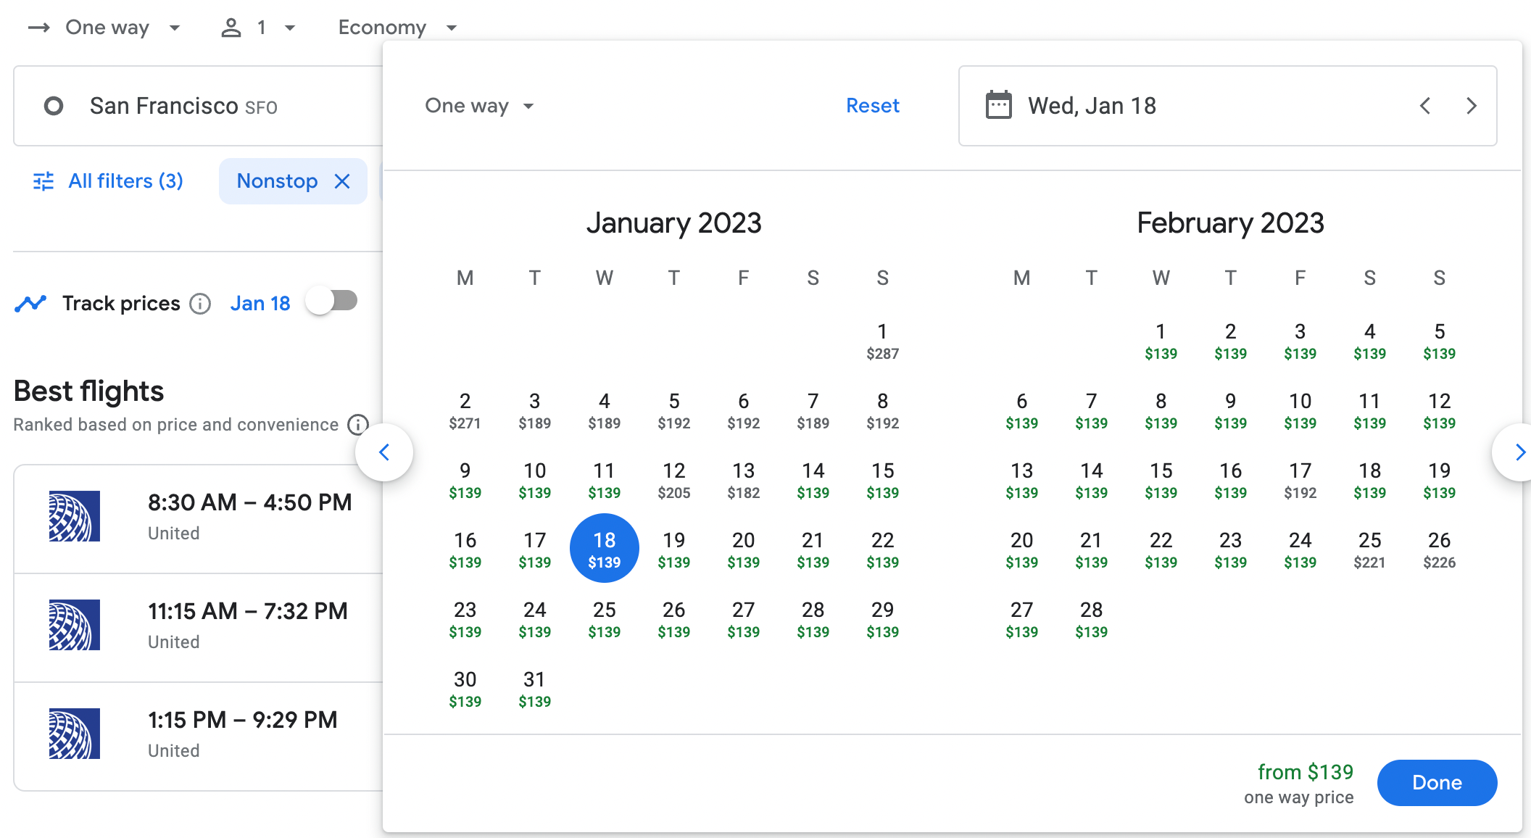Remove the Nonstop filter chip
This screenshot has width=1531, height=838.
[343, 181]
